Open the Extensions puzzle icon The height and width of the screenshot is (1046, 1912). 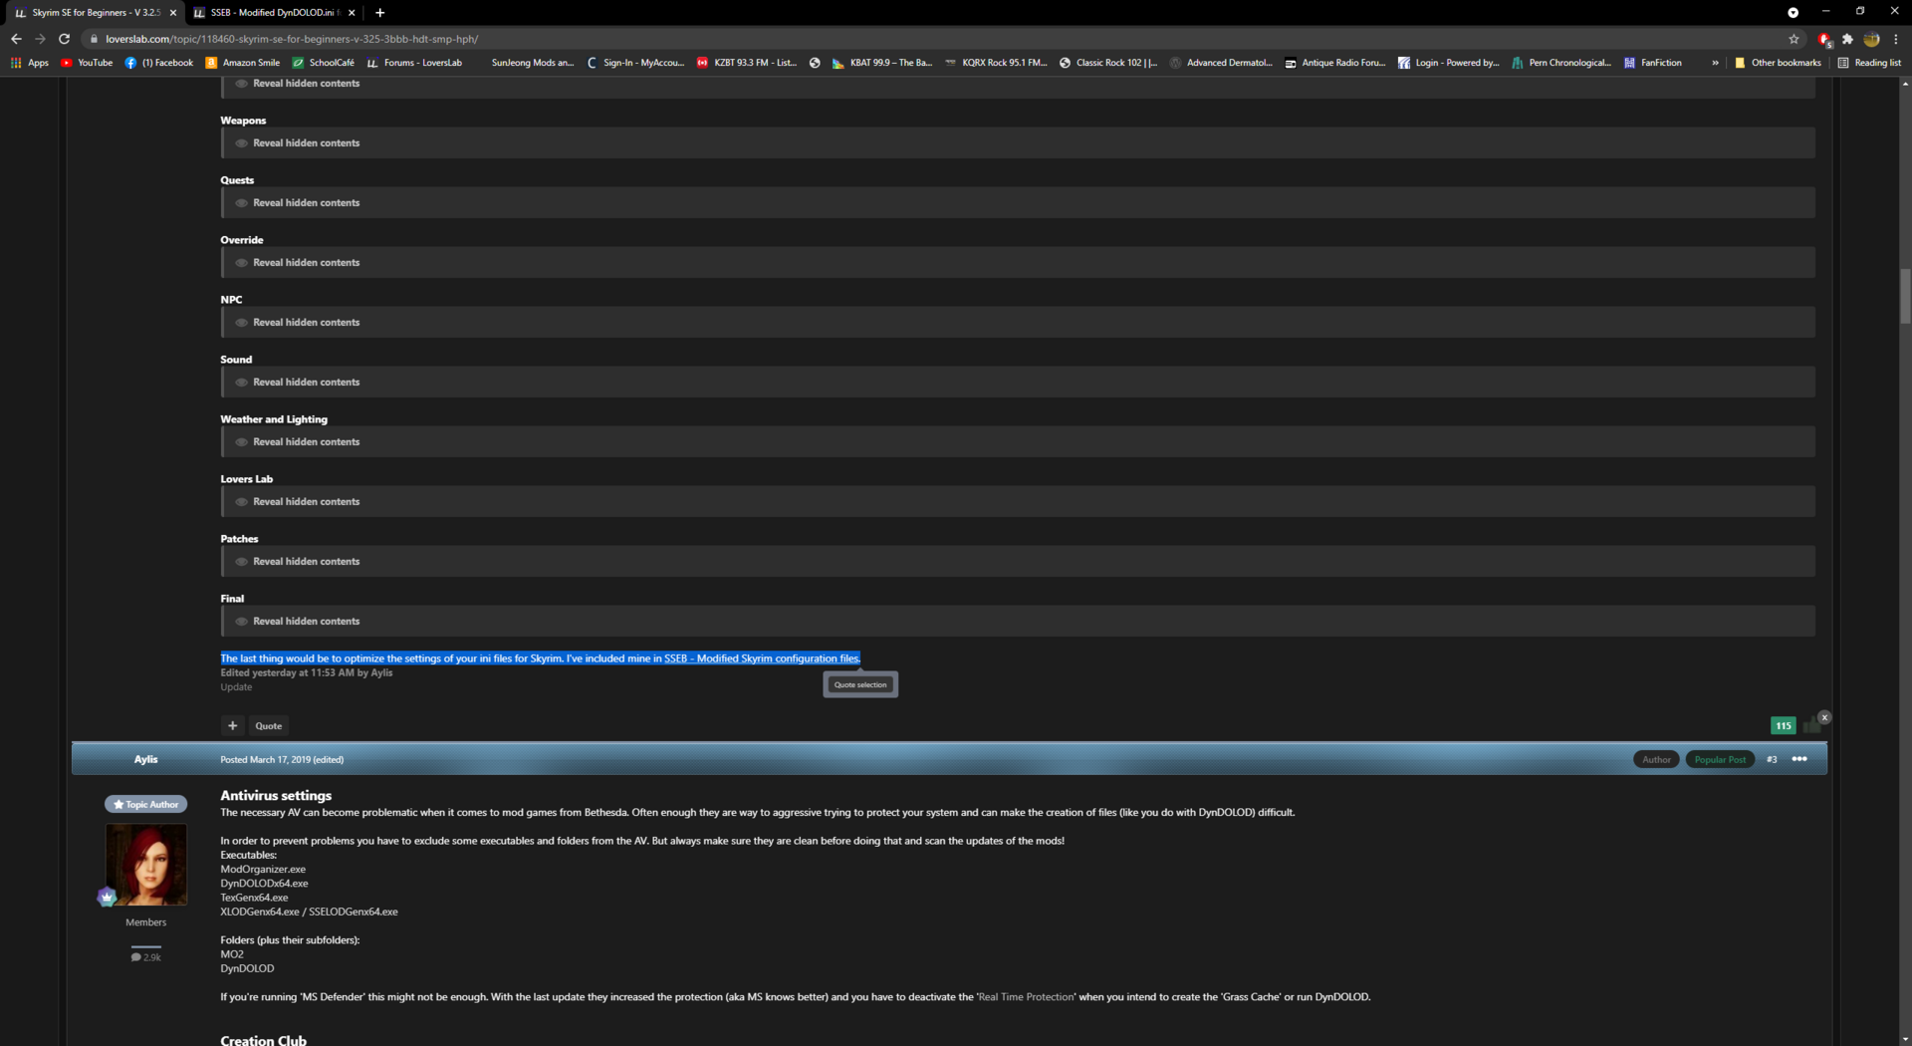pyautogui.click(x=1847, y=39)
